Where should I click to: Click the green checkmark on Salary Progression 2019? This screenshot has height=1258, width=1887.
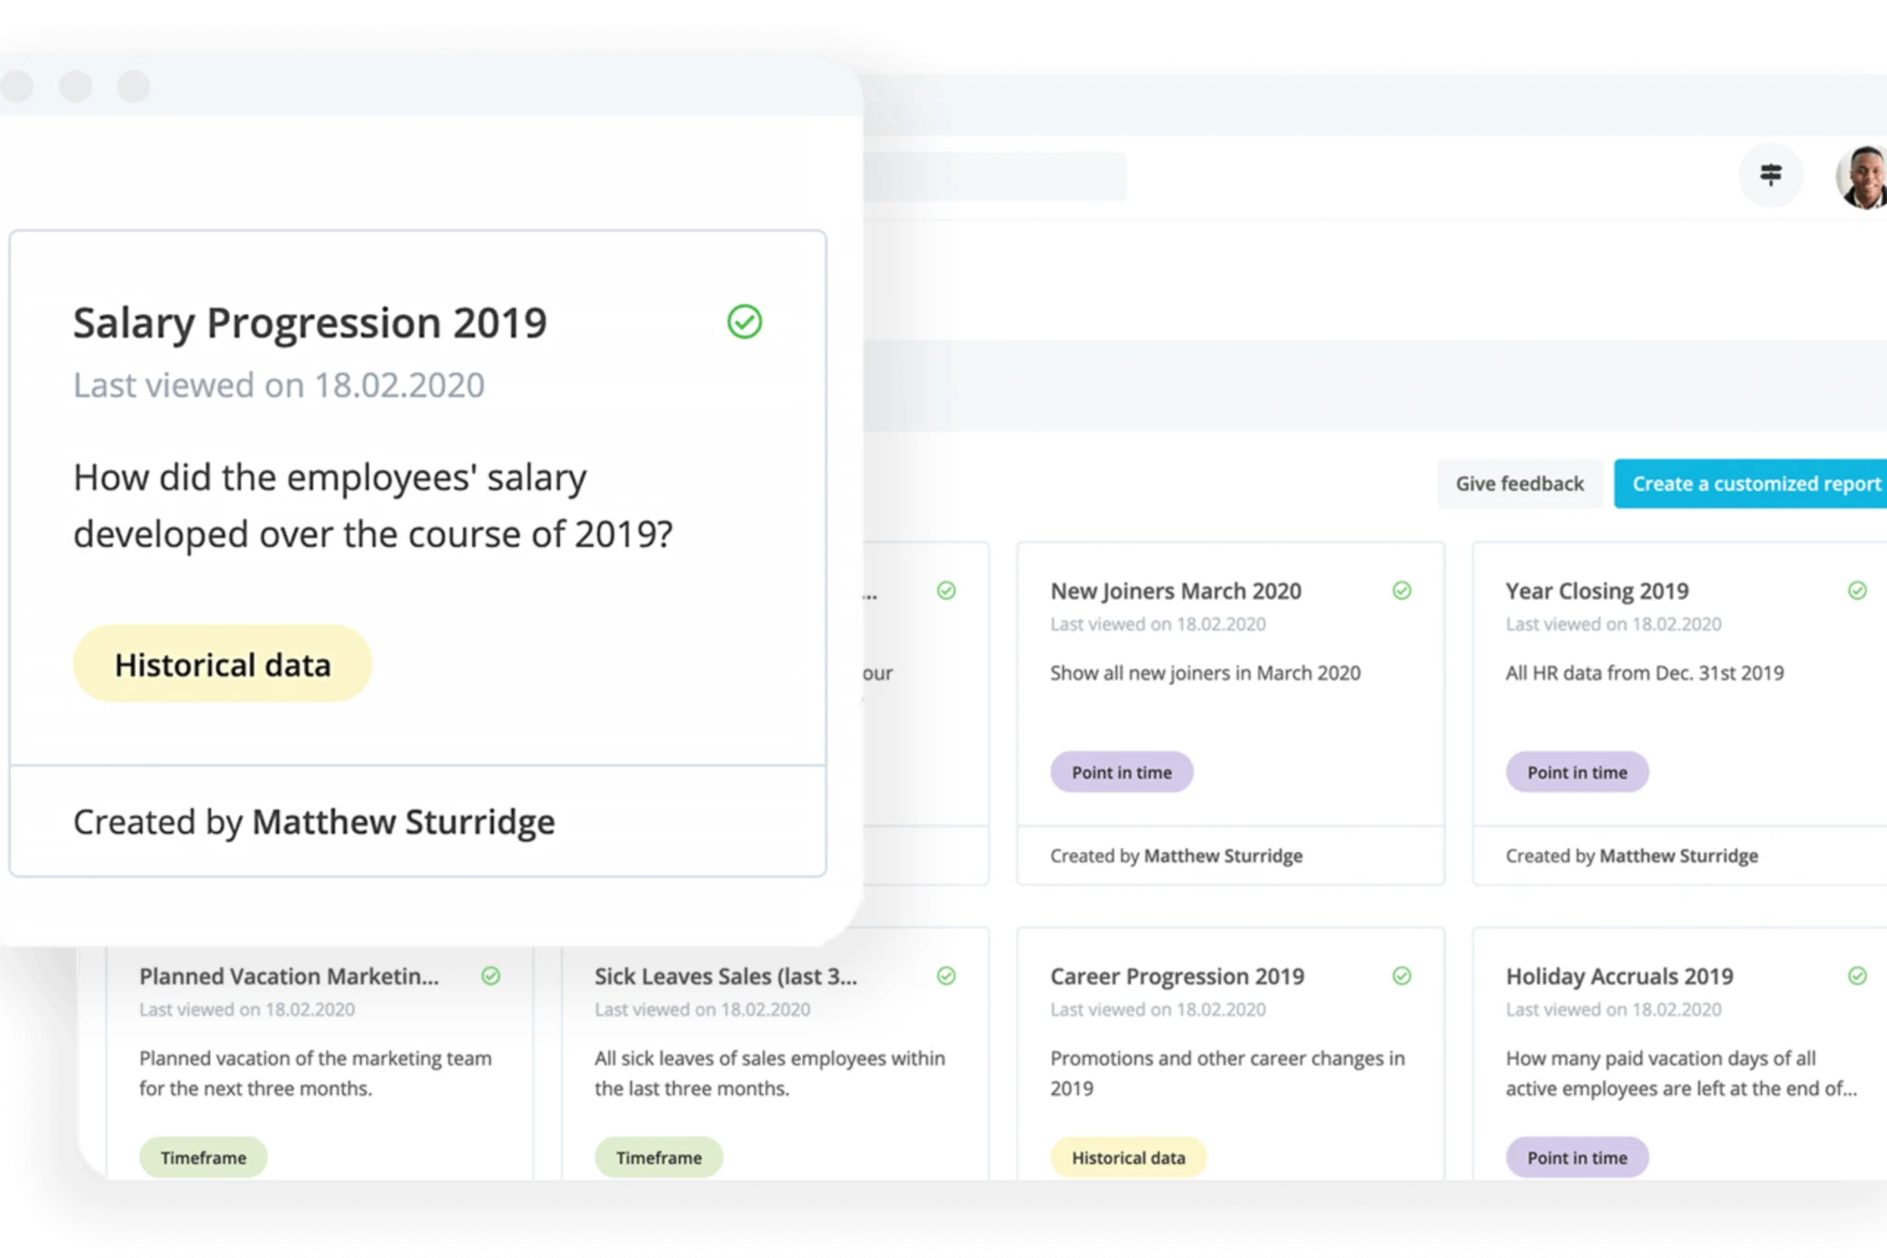coord(744,322)
